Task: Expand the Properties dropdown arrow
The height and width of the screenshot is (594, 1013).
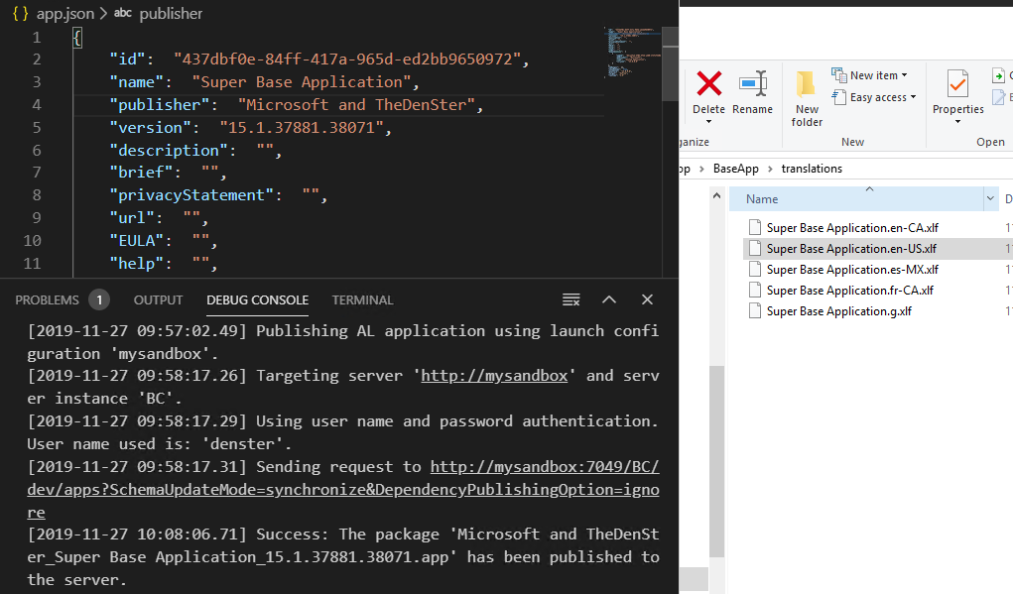Action: coord(958,122)
